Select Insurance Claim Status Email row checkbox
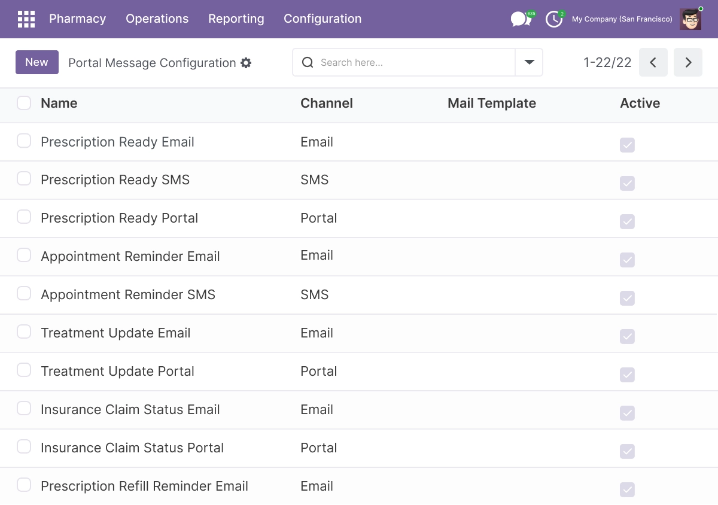Viewport: 718px width, 505px height. click(24, 408)
